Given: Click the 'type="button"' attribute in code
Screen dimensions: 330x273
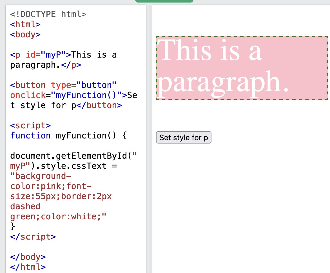Looking at the screenshot, I should pyautogui.click(x=84, y=85).
